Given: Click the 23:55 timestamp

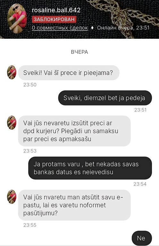Looking at the screenshot, I should [30, 225].
